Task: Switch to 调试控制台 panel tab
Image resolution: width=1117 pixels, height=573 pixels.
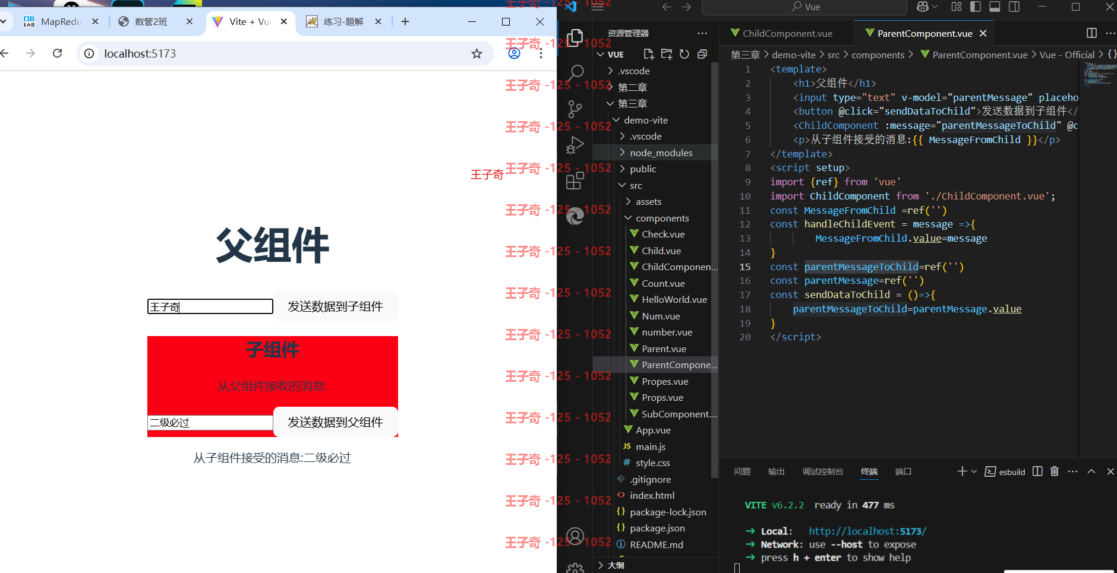Action: (x=822, y=471)
